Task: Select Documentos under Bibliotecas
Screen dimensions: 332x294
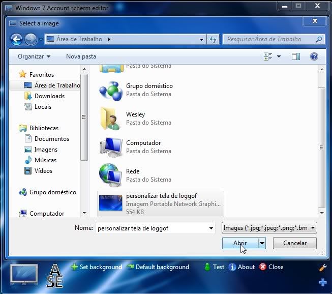Action: 51,139
